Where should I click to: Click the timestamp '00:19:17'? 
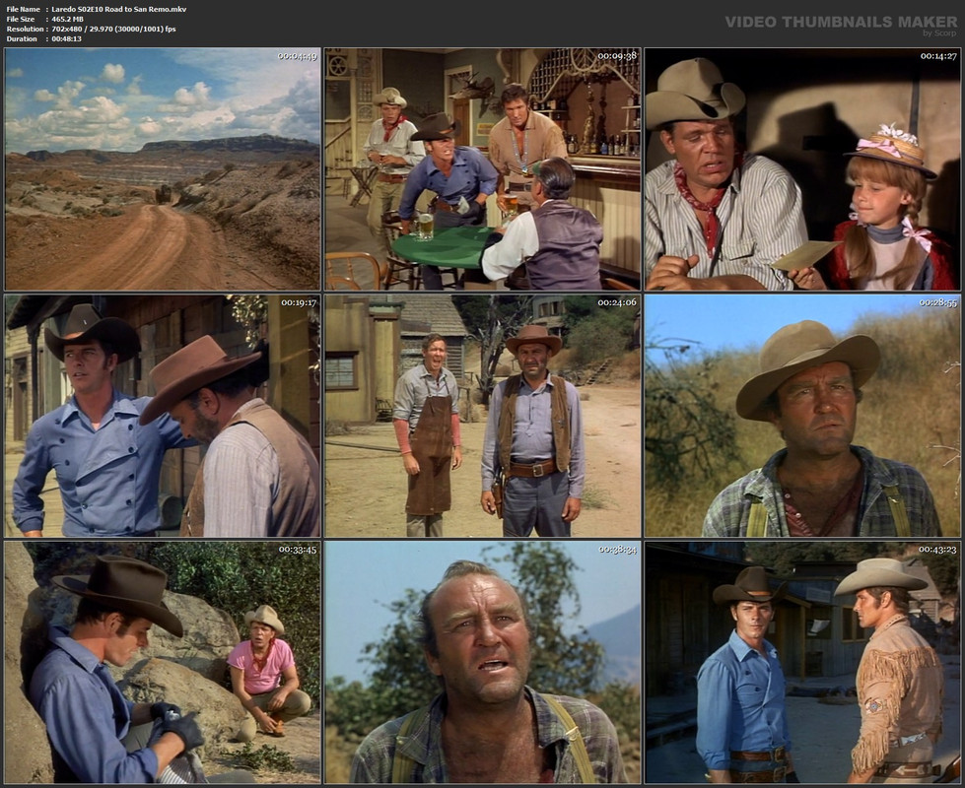[299, 302]
